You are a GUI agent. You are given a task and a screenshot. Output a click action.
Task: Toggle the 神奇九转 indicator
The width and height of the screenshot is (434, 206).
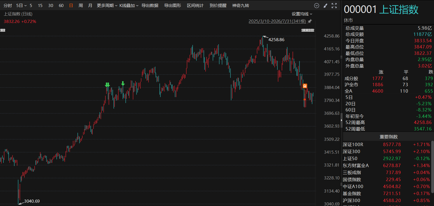241,5
